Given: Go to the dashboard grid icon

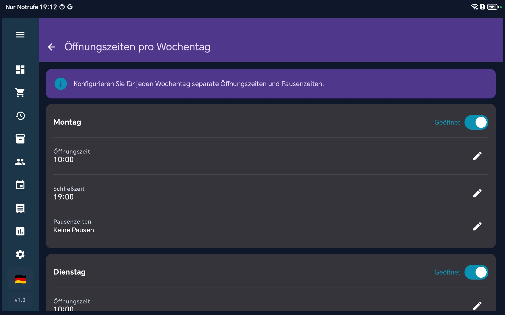Looking at the screenshot, I should (20, 70).
